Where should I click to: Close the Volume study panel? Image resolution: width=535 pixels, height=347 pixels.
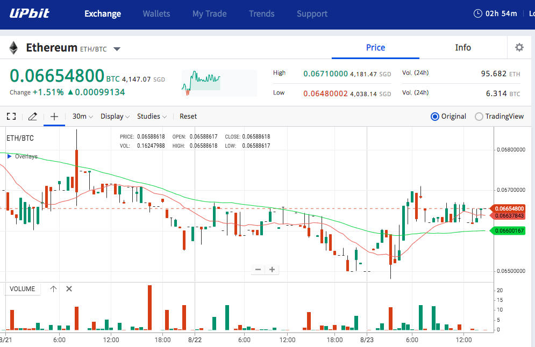(x=69, y=288)
